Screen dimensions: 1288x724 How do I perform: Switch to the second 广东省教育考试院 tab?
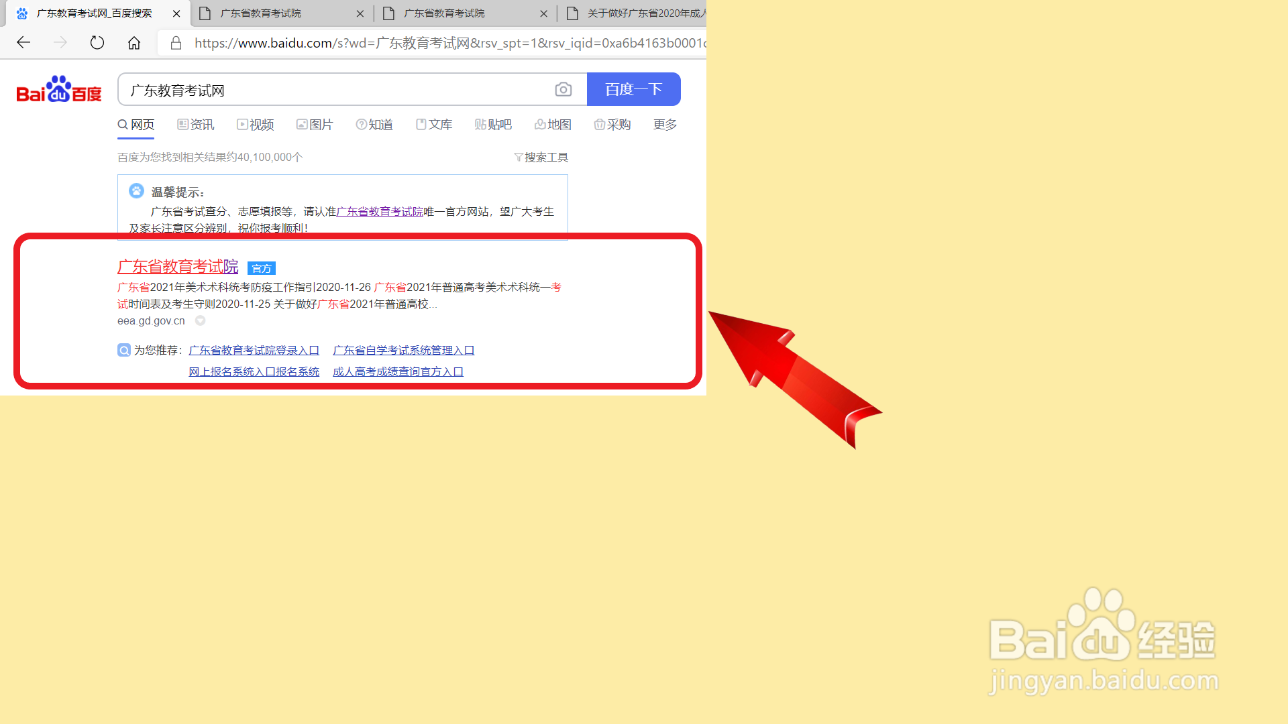click(444, 13)
